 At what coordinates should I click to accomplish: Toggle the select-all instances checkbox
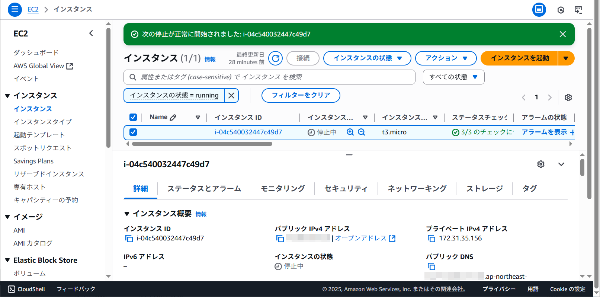133,117
